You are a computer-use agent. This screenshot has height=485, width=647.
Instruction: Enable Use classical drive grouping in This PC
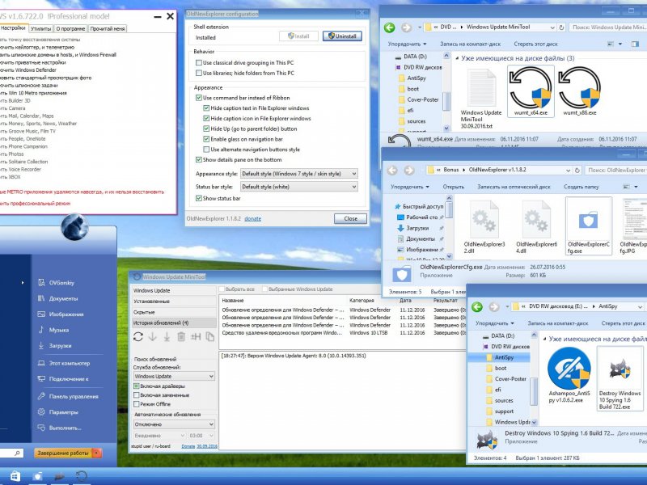click(x=199, y=63)
